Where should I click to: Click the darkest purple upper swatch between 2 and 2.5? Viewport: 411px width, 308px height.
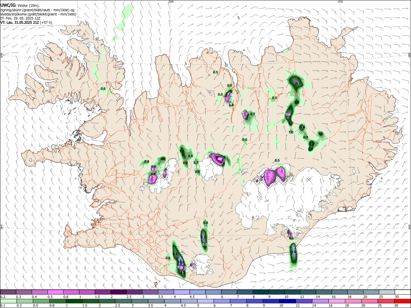[x=118, y=292]
